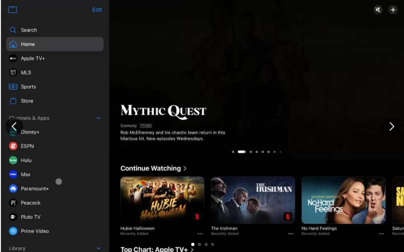Collapse the Channels & Apps section
404x252 pixels.
click(x=99, y=118)
